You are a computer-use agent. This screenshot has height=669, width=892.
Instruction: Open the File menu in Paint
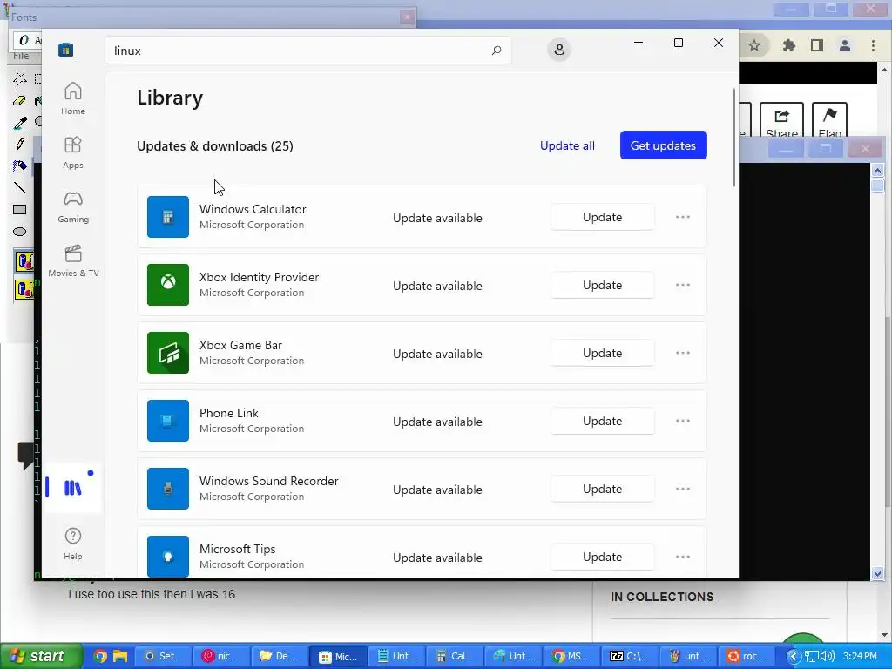pos(21,56)
